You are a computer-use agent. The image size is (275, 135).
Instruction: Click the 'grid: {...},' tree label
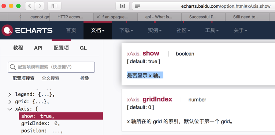[32, 102]
